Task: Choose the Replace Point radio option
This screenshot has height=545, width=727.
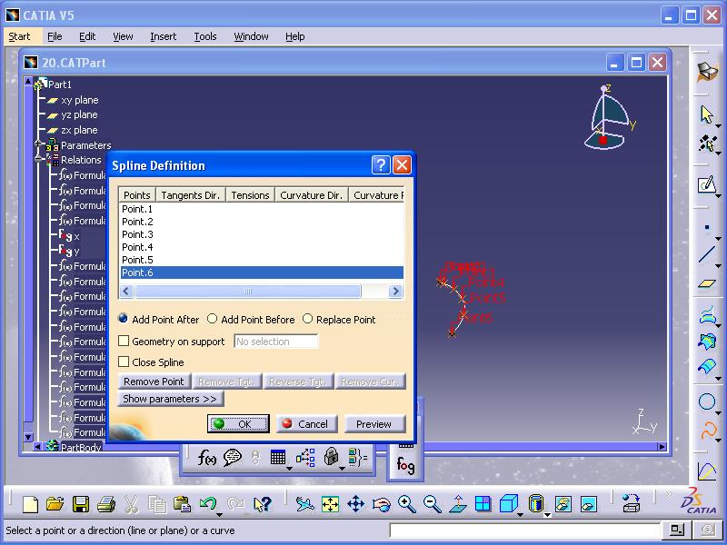Action: point(307,320)
